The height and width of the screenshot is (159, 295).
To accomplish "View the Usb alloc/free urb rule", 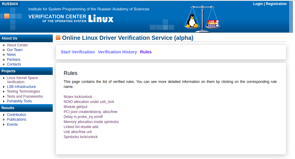I will pyautogui.click(x=78, y=132).
